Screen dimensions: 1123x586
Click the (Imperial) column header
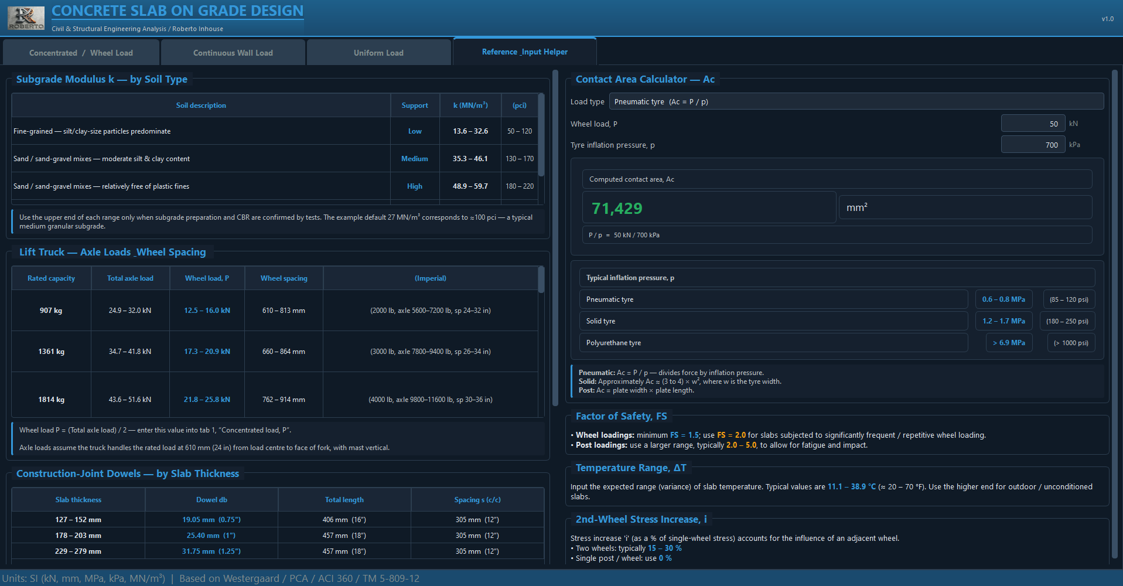(431, 278)
